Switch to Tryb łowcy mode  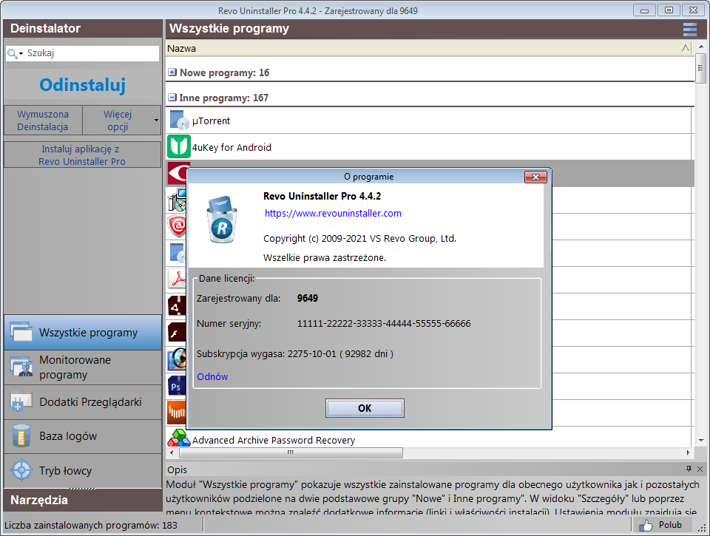tap(83, 471)
